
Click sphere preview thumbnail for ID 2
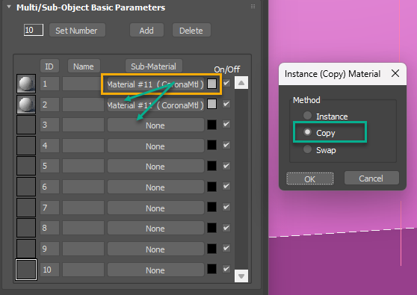[26, 104]
